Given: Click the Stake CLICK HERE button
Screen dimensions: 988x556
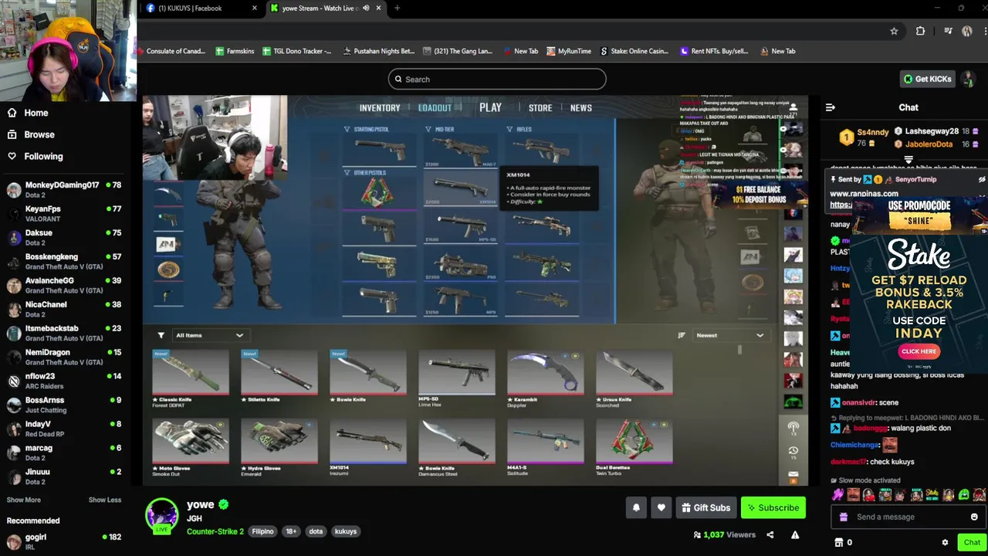Looking at the screenshot, I should (919, 351).
